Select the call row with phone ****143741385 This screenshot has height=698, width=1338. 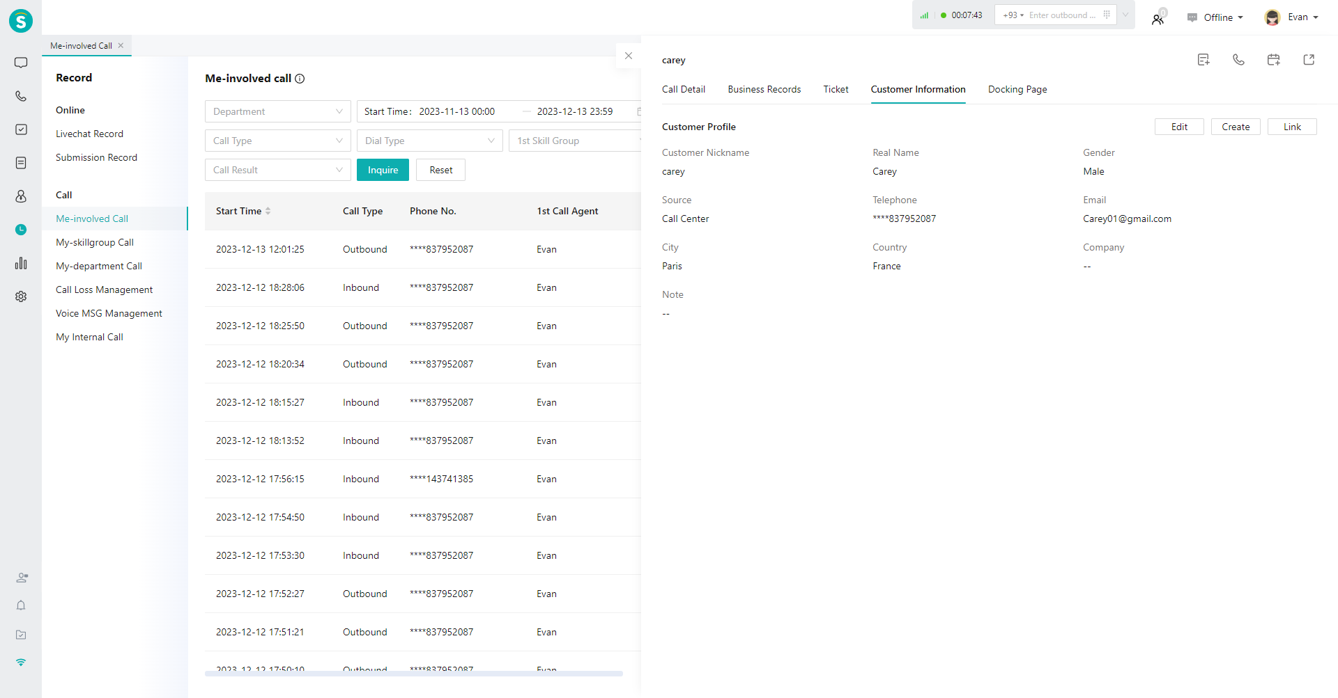pos(423,479)
